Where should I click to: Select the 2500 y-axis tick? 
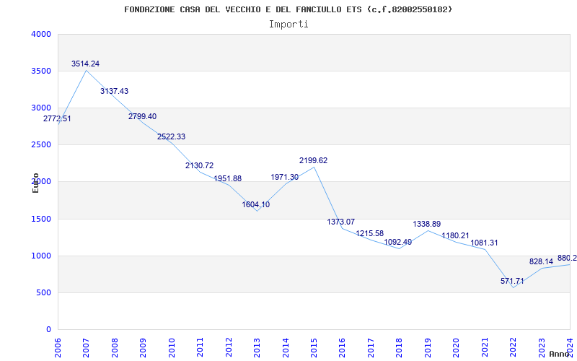click(x=41, y=145)
